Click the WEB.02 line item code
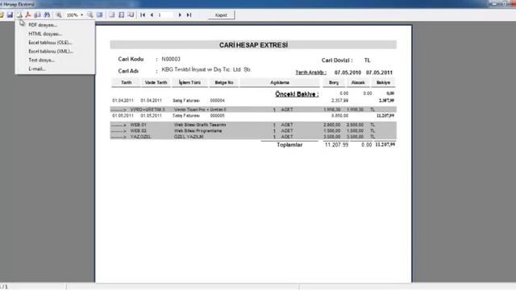This screenshot has height=290, width=516. (x=138, y=130)
